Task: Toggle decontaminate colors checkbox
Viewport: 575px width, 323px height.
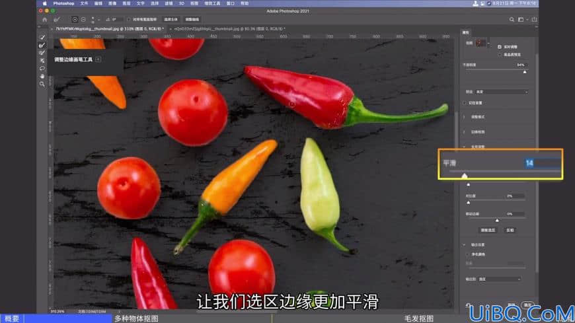Action: pyautogui.click(x=467, y=254)
